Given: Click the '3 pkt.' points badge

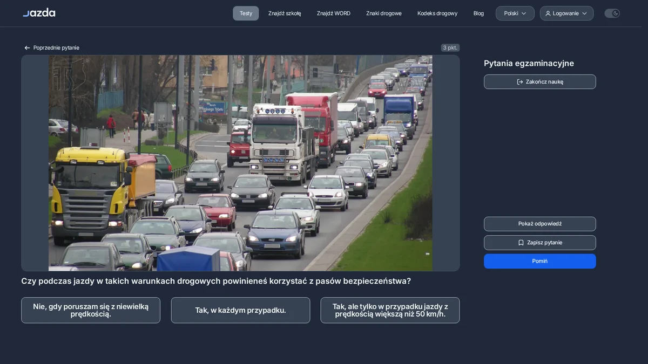Looking at the screenshot, I should 450,48.
